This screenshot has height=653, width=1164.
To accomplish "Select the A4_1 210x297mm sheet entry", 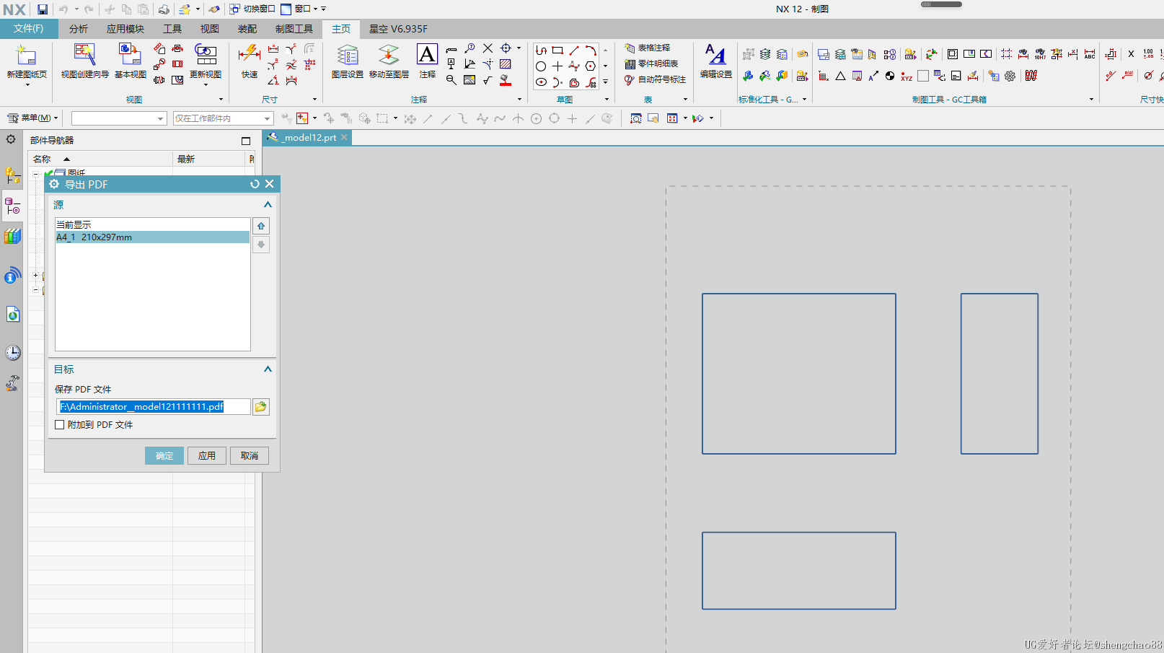I will pos(153,237).
